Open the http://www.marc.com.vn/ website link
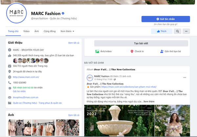The width and height of the screenshot is (197, 137). tap(26, 77)
